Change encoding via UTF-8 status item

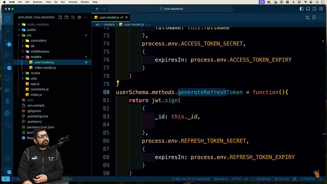[x=236, y=179]
